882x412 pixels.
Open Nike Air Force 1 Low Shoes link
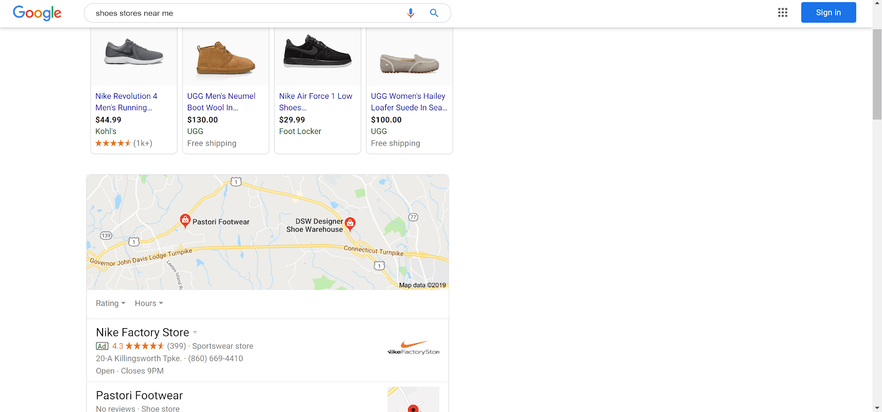pyautogui.click(x=315, y=101)
